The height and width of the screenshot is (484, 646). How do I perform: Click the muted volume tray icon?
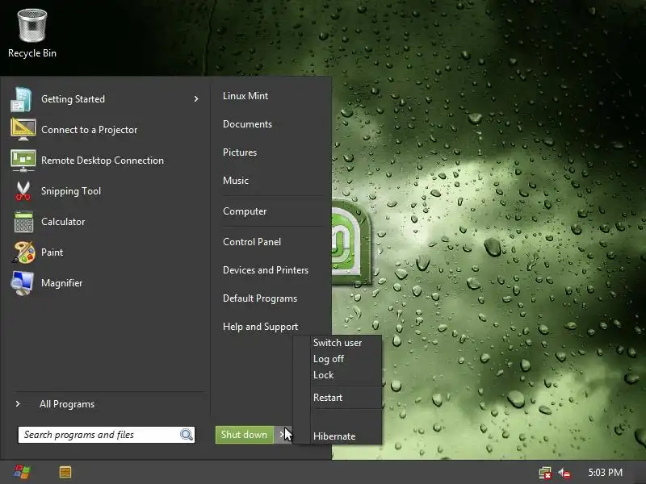pos(564,473)
